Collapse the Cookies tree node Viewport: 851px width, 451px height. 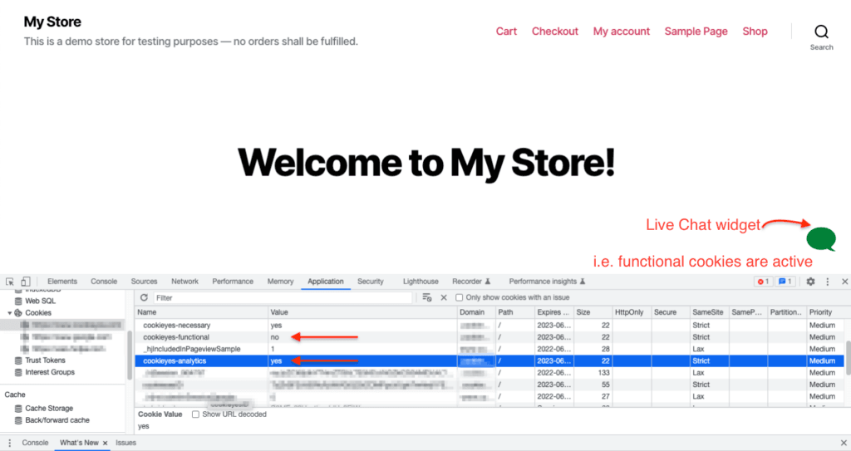pyautogui.click(x=10, y=313)
